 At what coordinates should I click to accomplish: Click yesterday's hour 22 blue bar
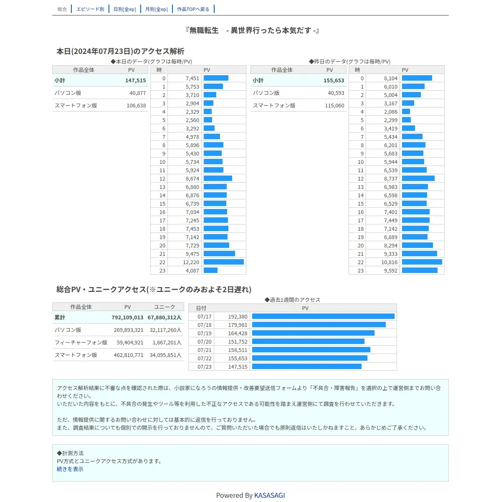[422, 262]
